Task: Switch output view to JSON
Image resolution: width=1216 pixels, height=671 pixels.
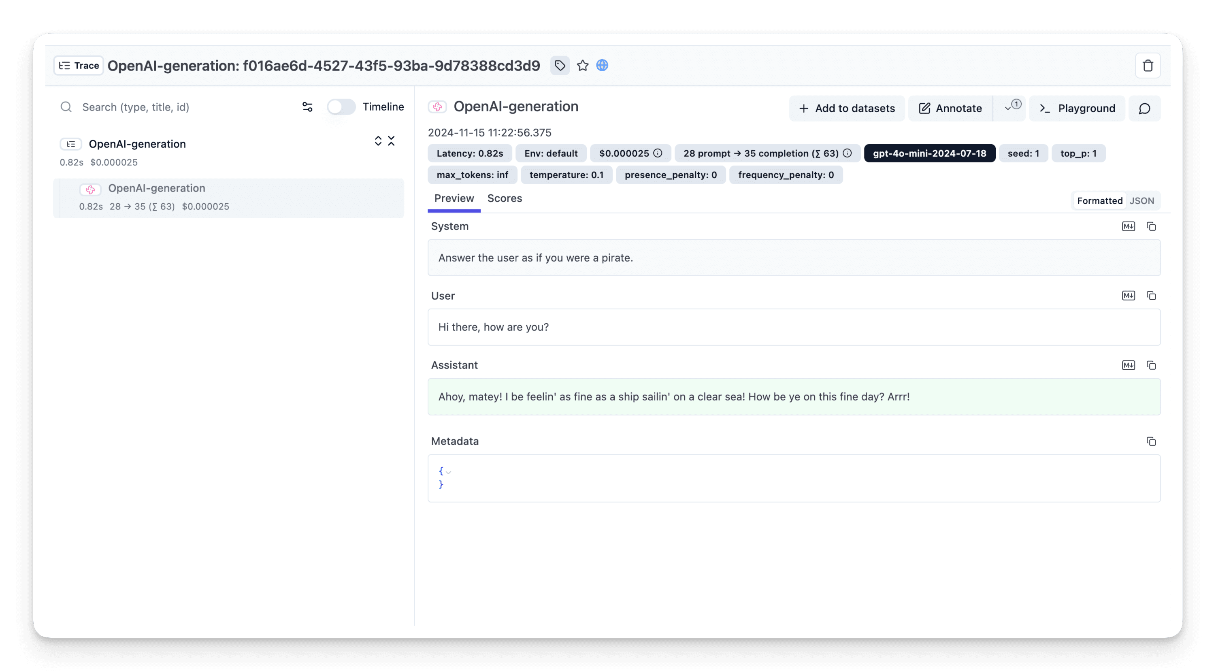Action: point(1141,201)
